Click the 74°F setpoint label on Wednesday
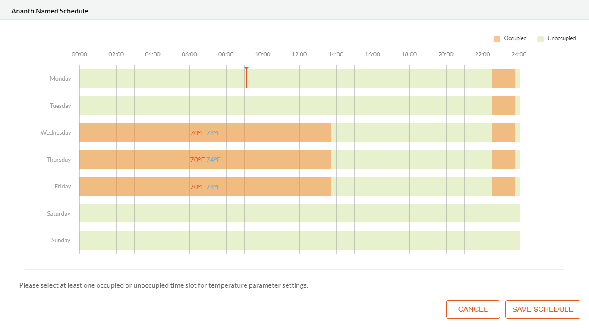The height and width of the screenshot is (329, 589). tap(213, 133)
